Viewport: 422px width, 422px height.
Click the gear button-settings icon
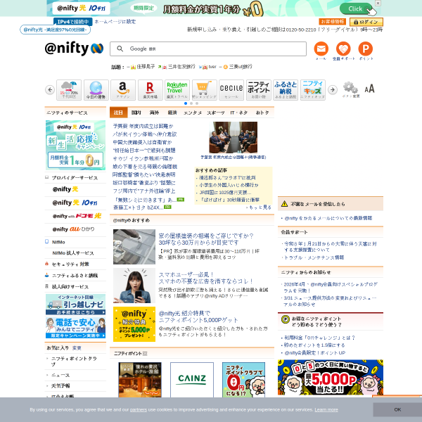[x=350, y=89]
